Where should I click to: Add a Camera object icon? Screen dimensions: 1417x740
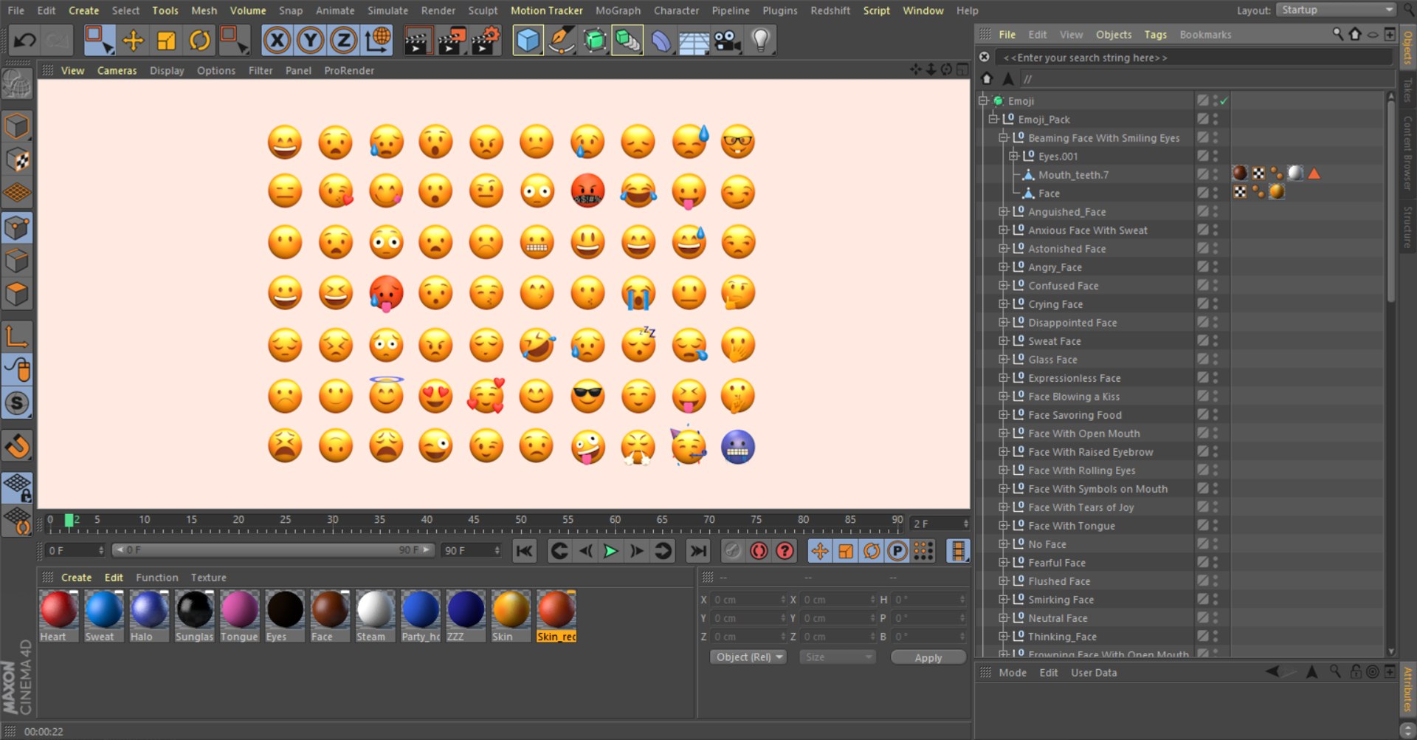click(727, 40)
